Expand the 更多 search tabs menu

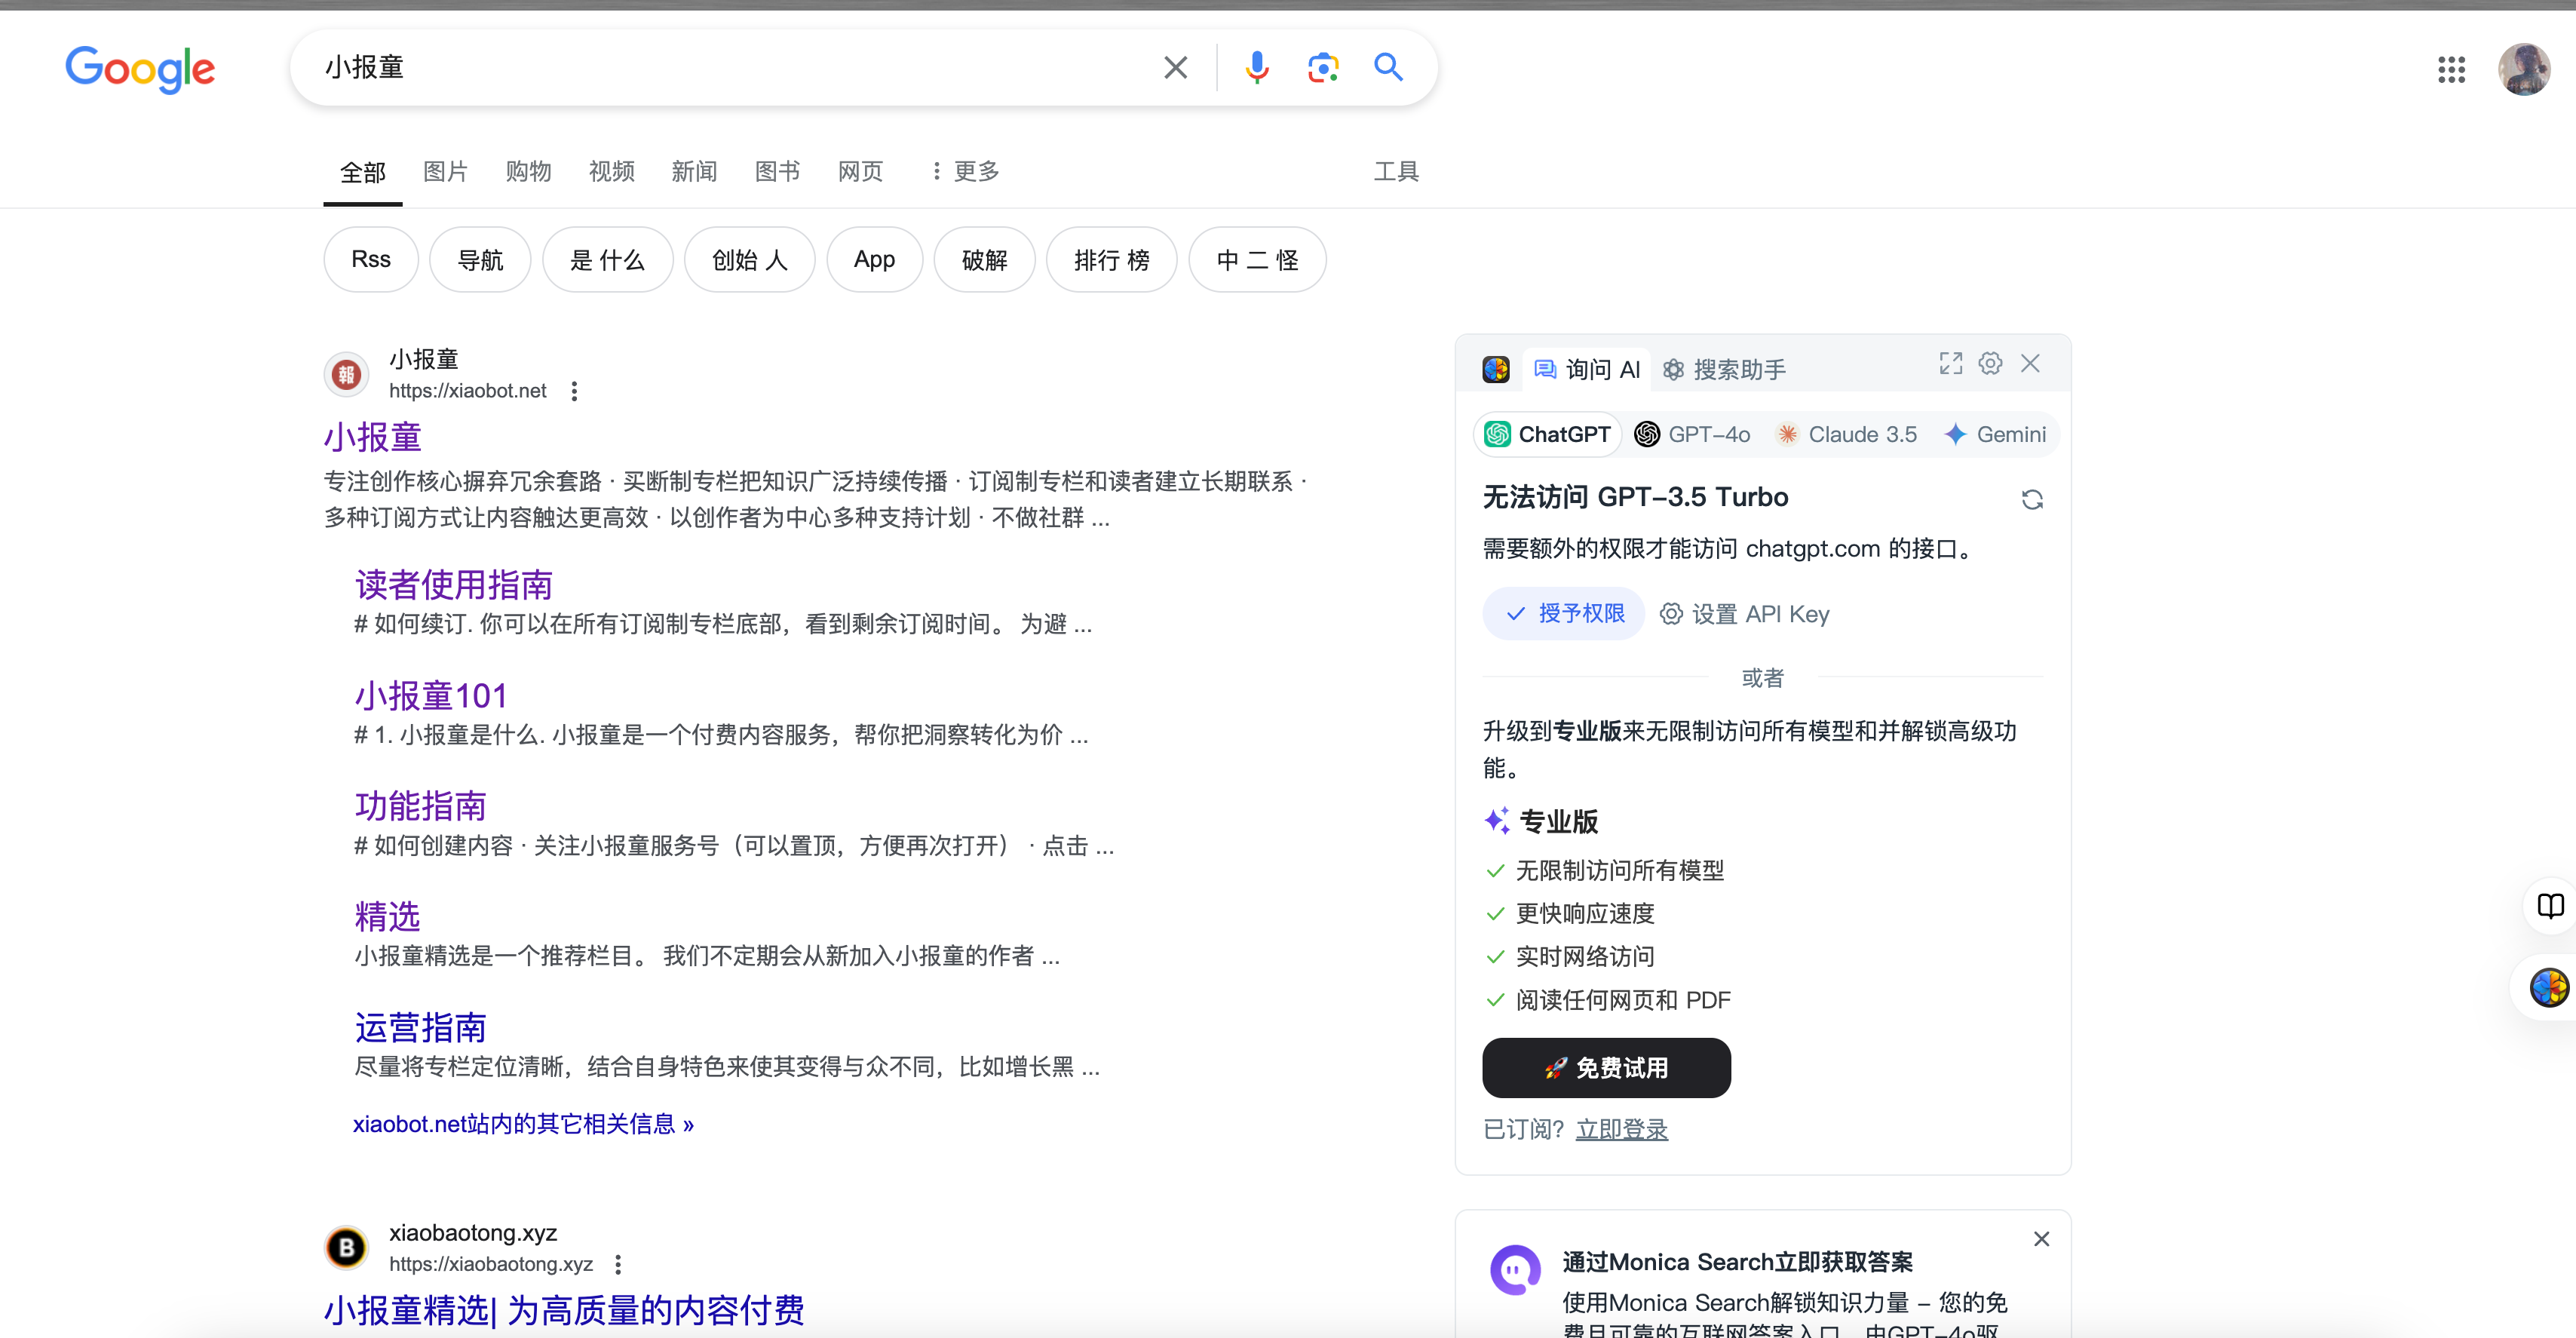[x=964, y=171]
